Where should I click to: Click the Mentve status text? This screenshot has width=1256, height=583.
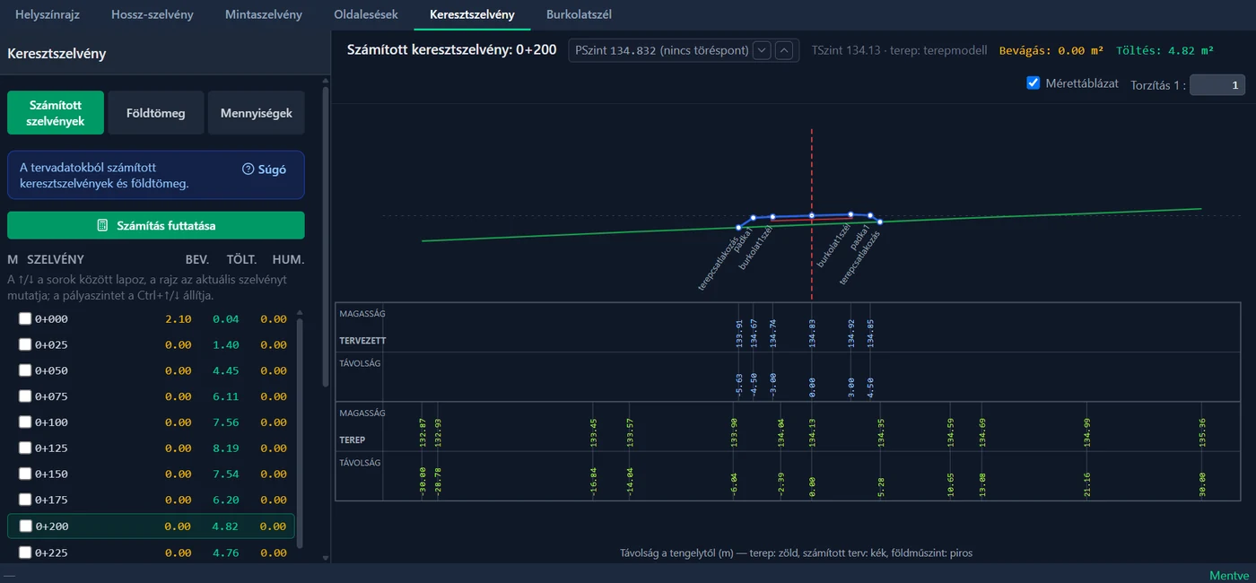click(x=1229, y=575)
